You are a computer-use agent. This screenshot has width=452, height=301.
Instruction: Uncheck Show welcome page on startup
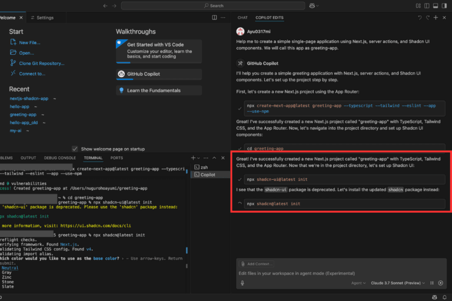75,149
